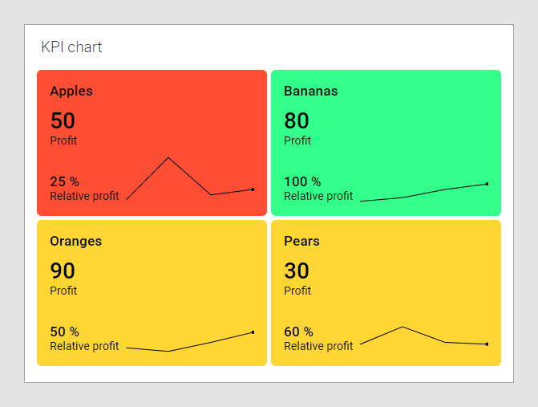Select the end dot of Pears sparkline
538x407 pixels.
487,344
